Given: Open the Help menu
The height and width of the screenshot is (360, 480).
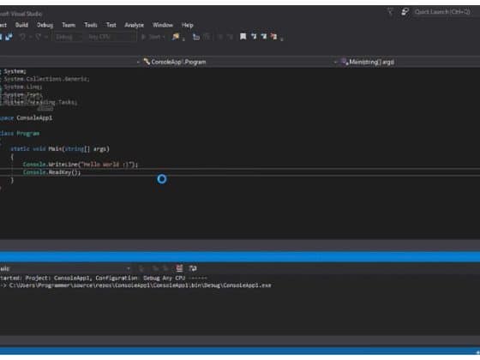Looking at the screenshot, I should [188, 25].
